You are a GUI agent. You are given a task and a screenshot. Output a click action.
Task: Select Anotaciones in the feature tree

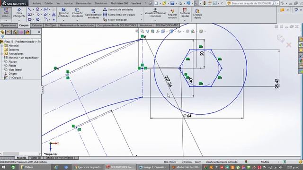16,53
